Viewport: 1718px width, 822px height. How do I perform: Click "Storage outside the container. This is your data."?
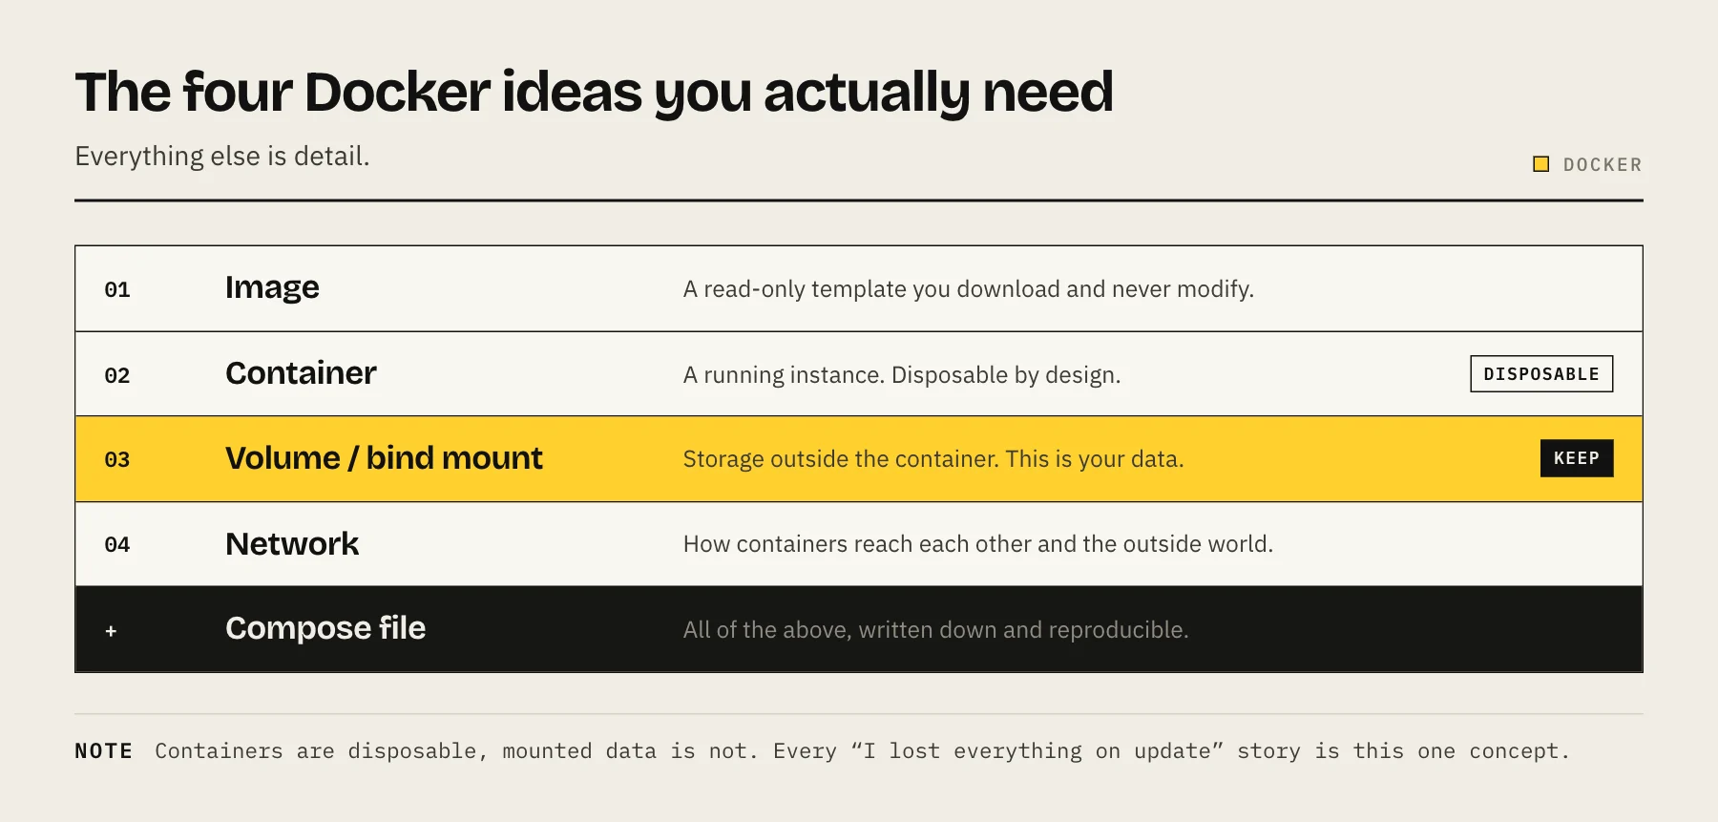(933, 459)
